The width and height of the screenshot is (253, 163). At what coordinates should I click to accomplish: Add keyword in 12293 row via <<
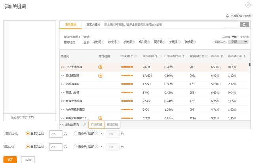pos(62,84)
